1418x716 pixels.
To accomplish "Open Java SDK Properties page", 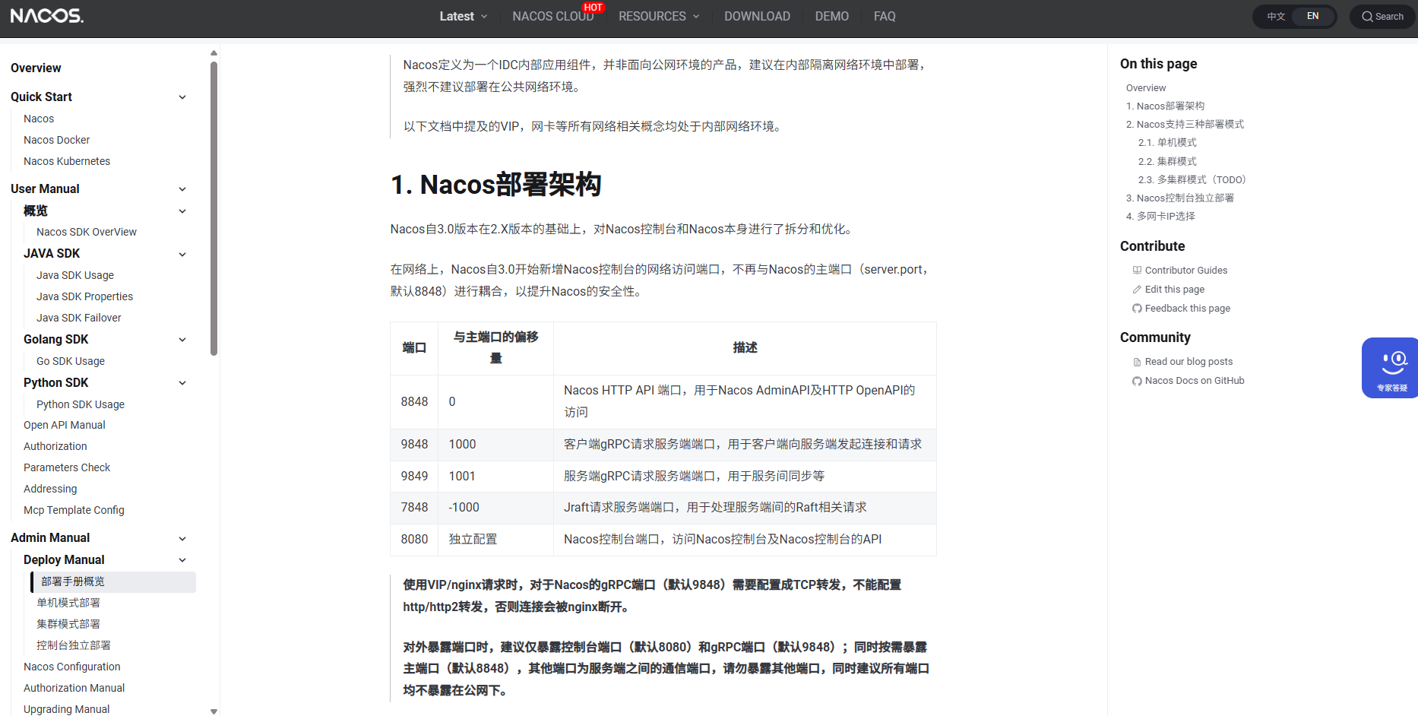I will click(84, 296).
